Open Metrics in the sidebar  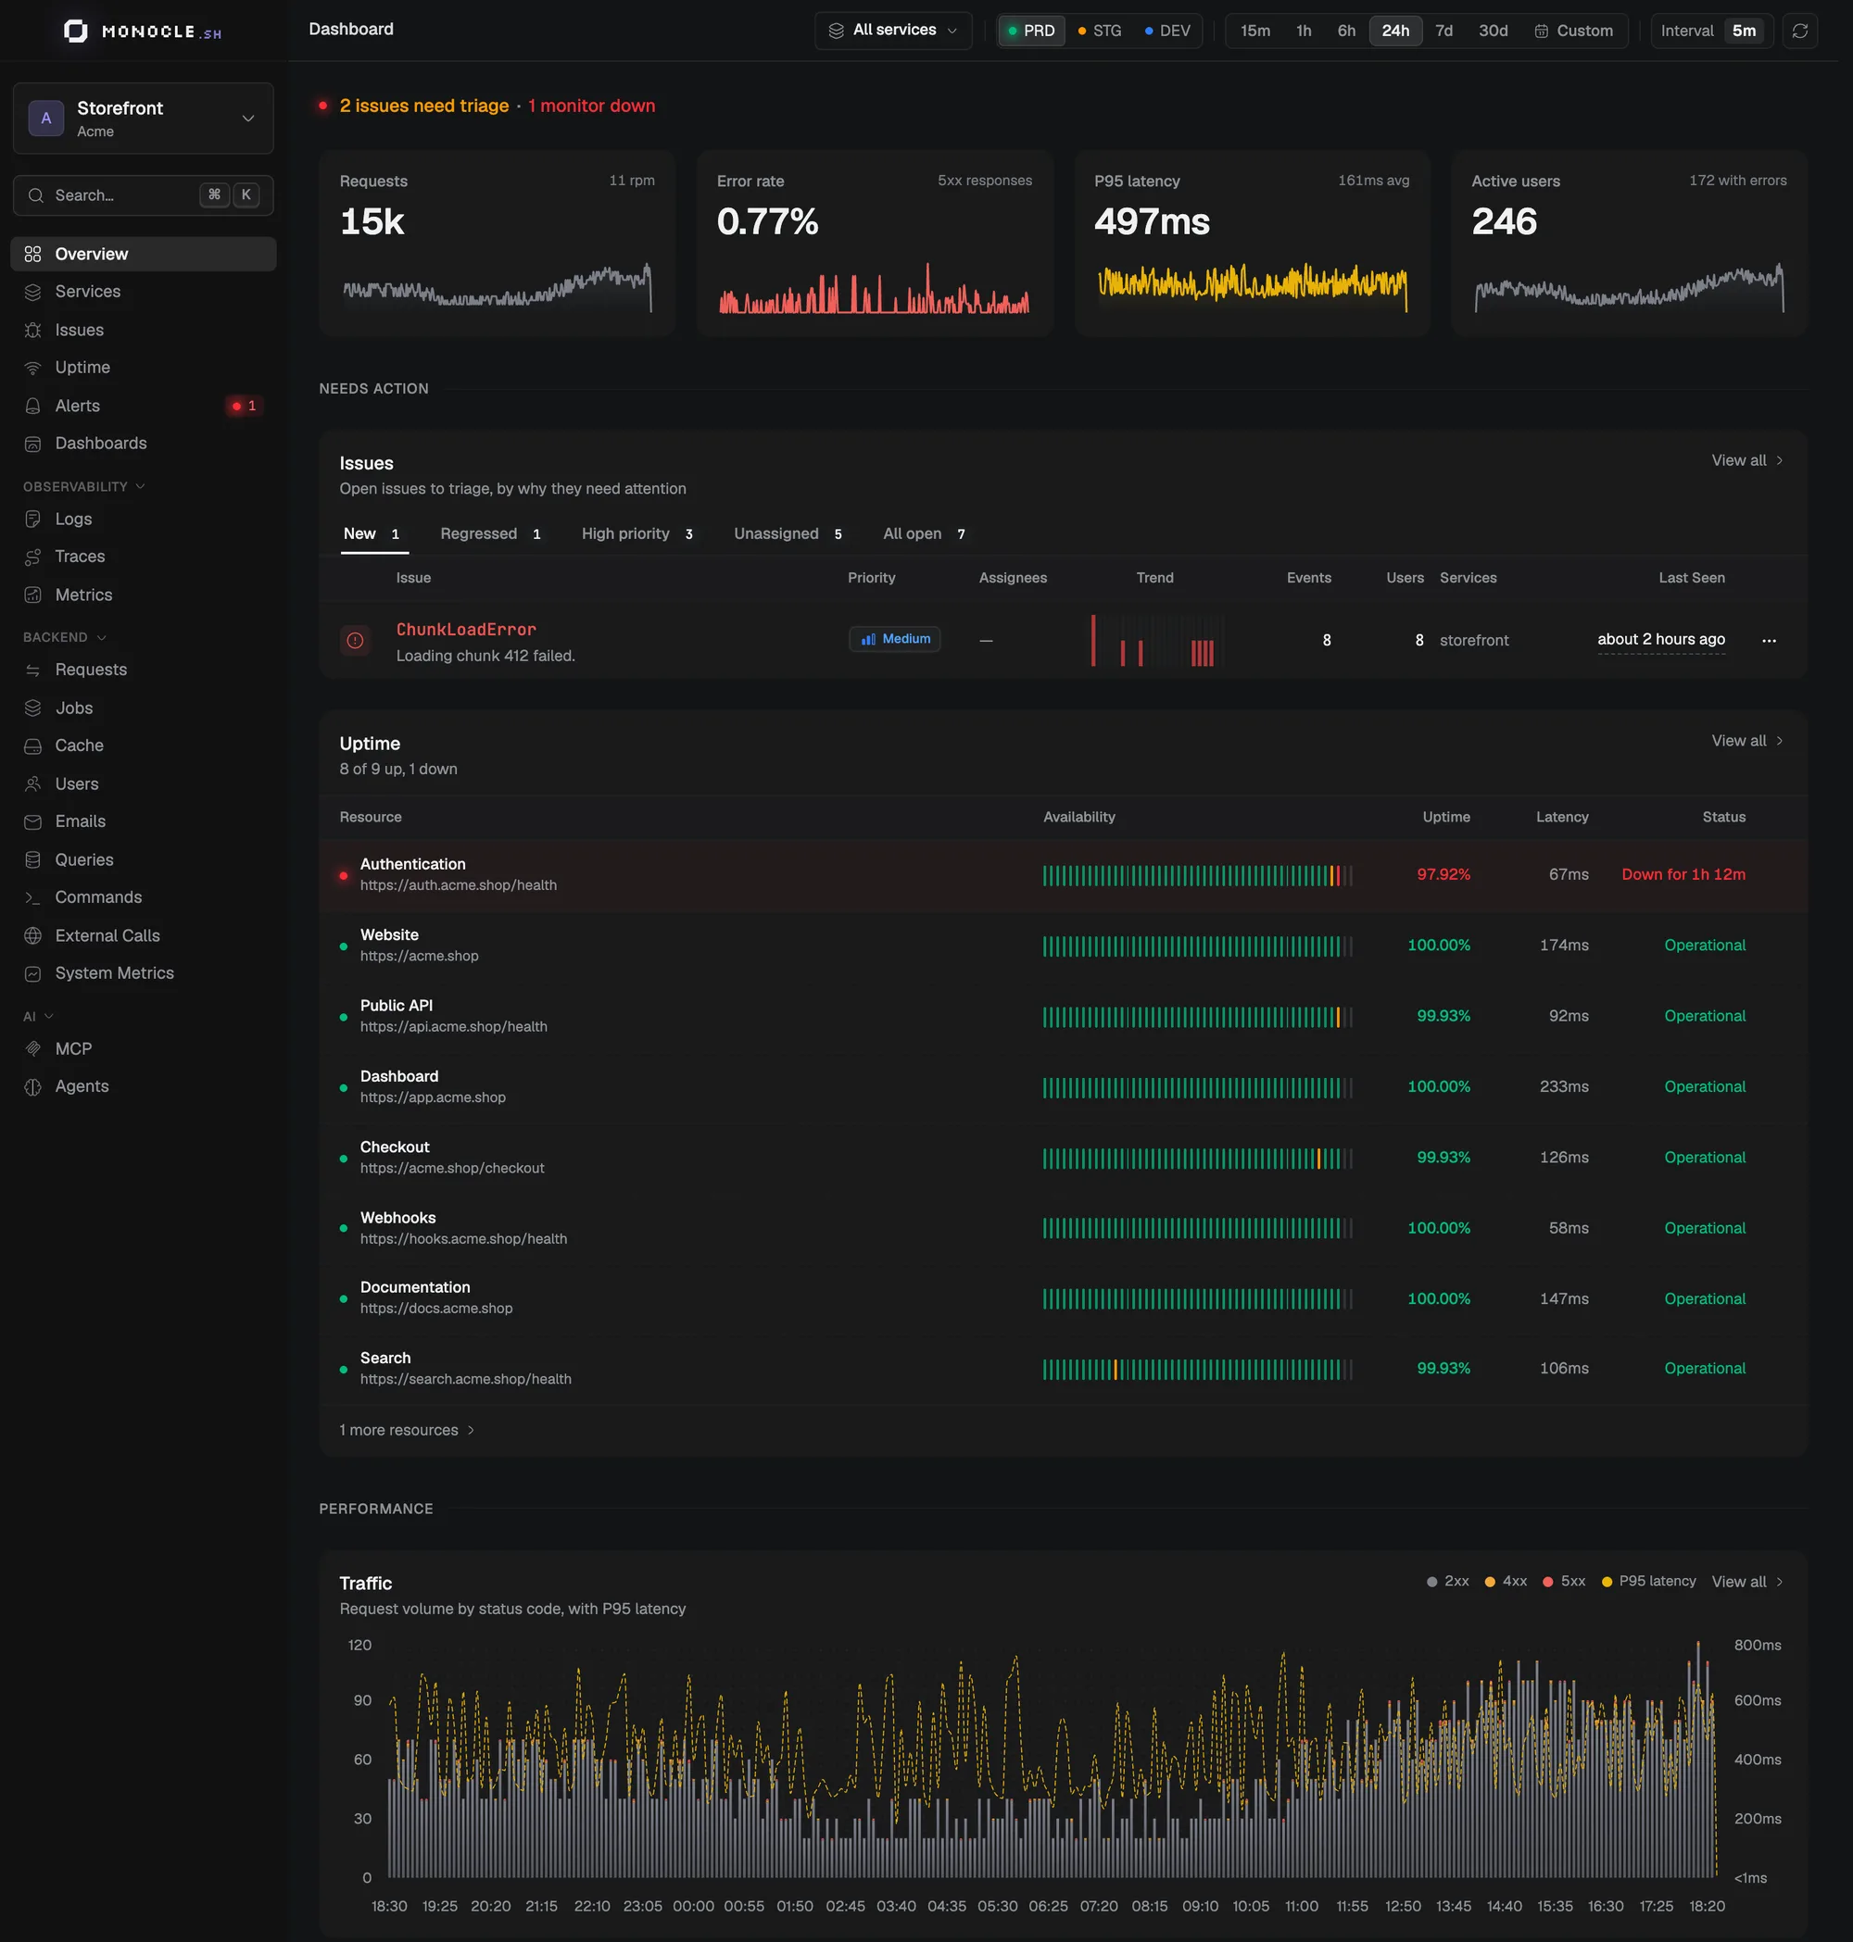[x=144, y=595]
